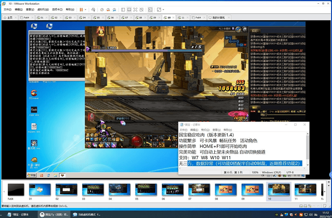Open the 格式(O) menu in Notepad

(205, 130)
